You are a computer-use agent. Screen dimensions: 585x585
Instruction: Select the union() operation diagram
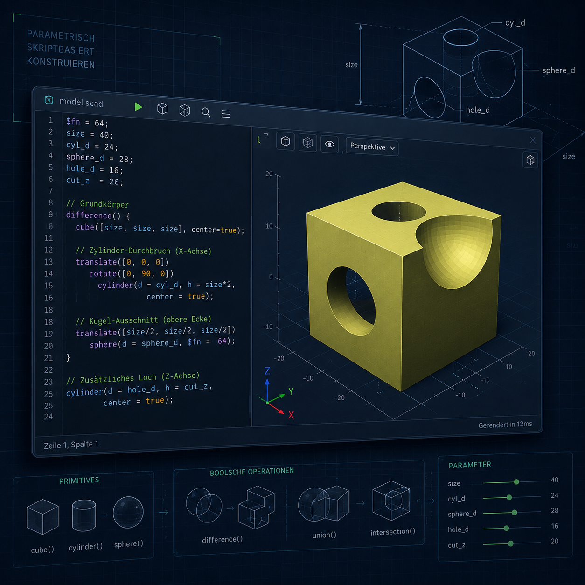point(323,504)
